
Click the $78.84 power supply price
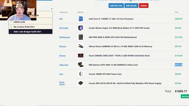point(178,83)
